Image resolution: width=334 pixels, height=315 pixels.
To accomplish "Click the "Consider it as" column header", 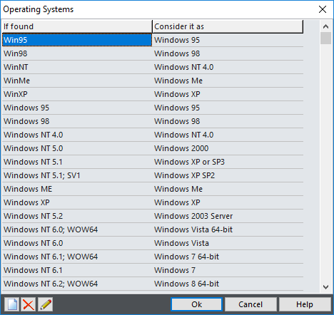I will (x=228, y=26).
